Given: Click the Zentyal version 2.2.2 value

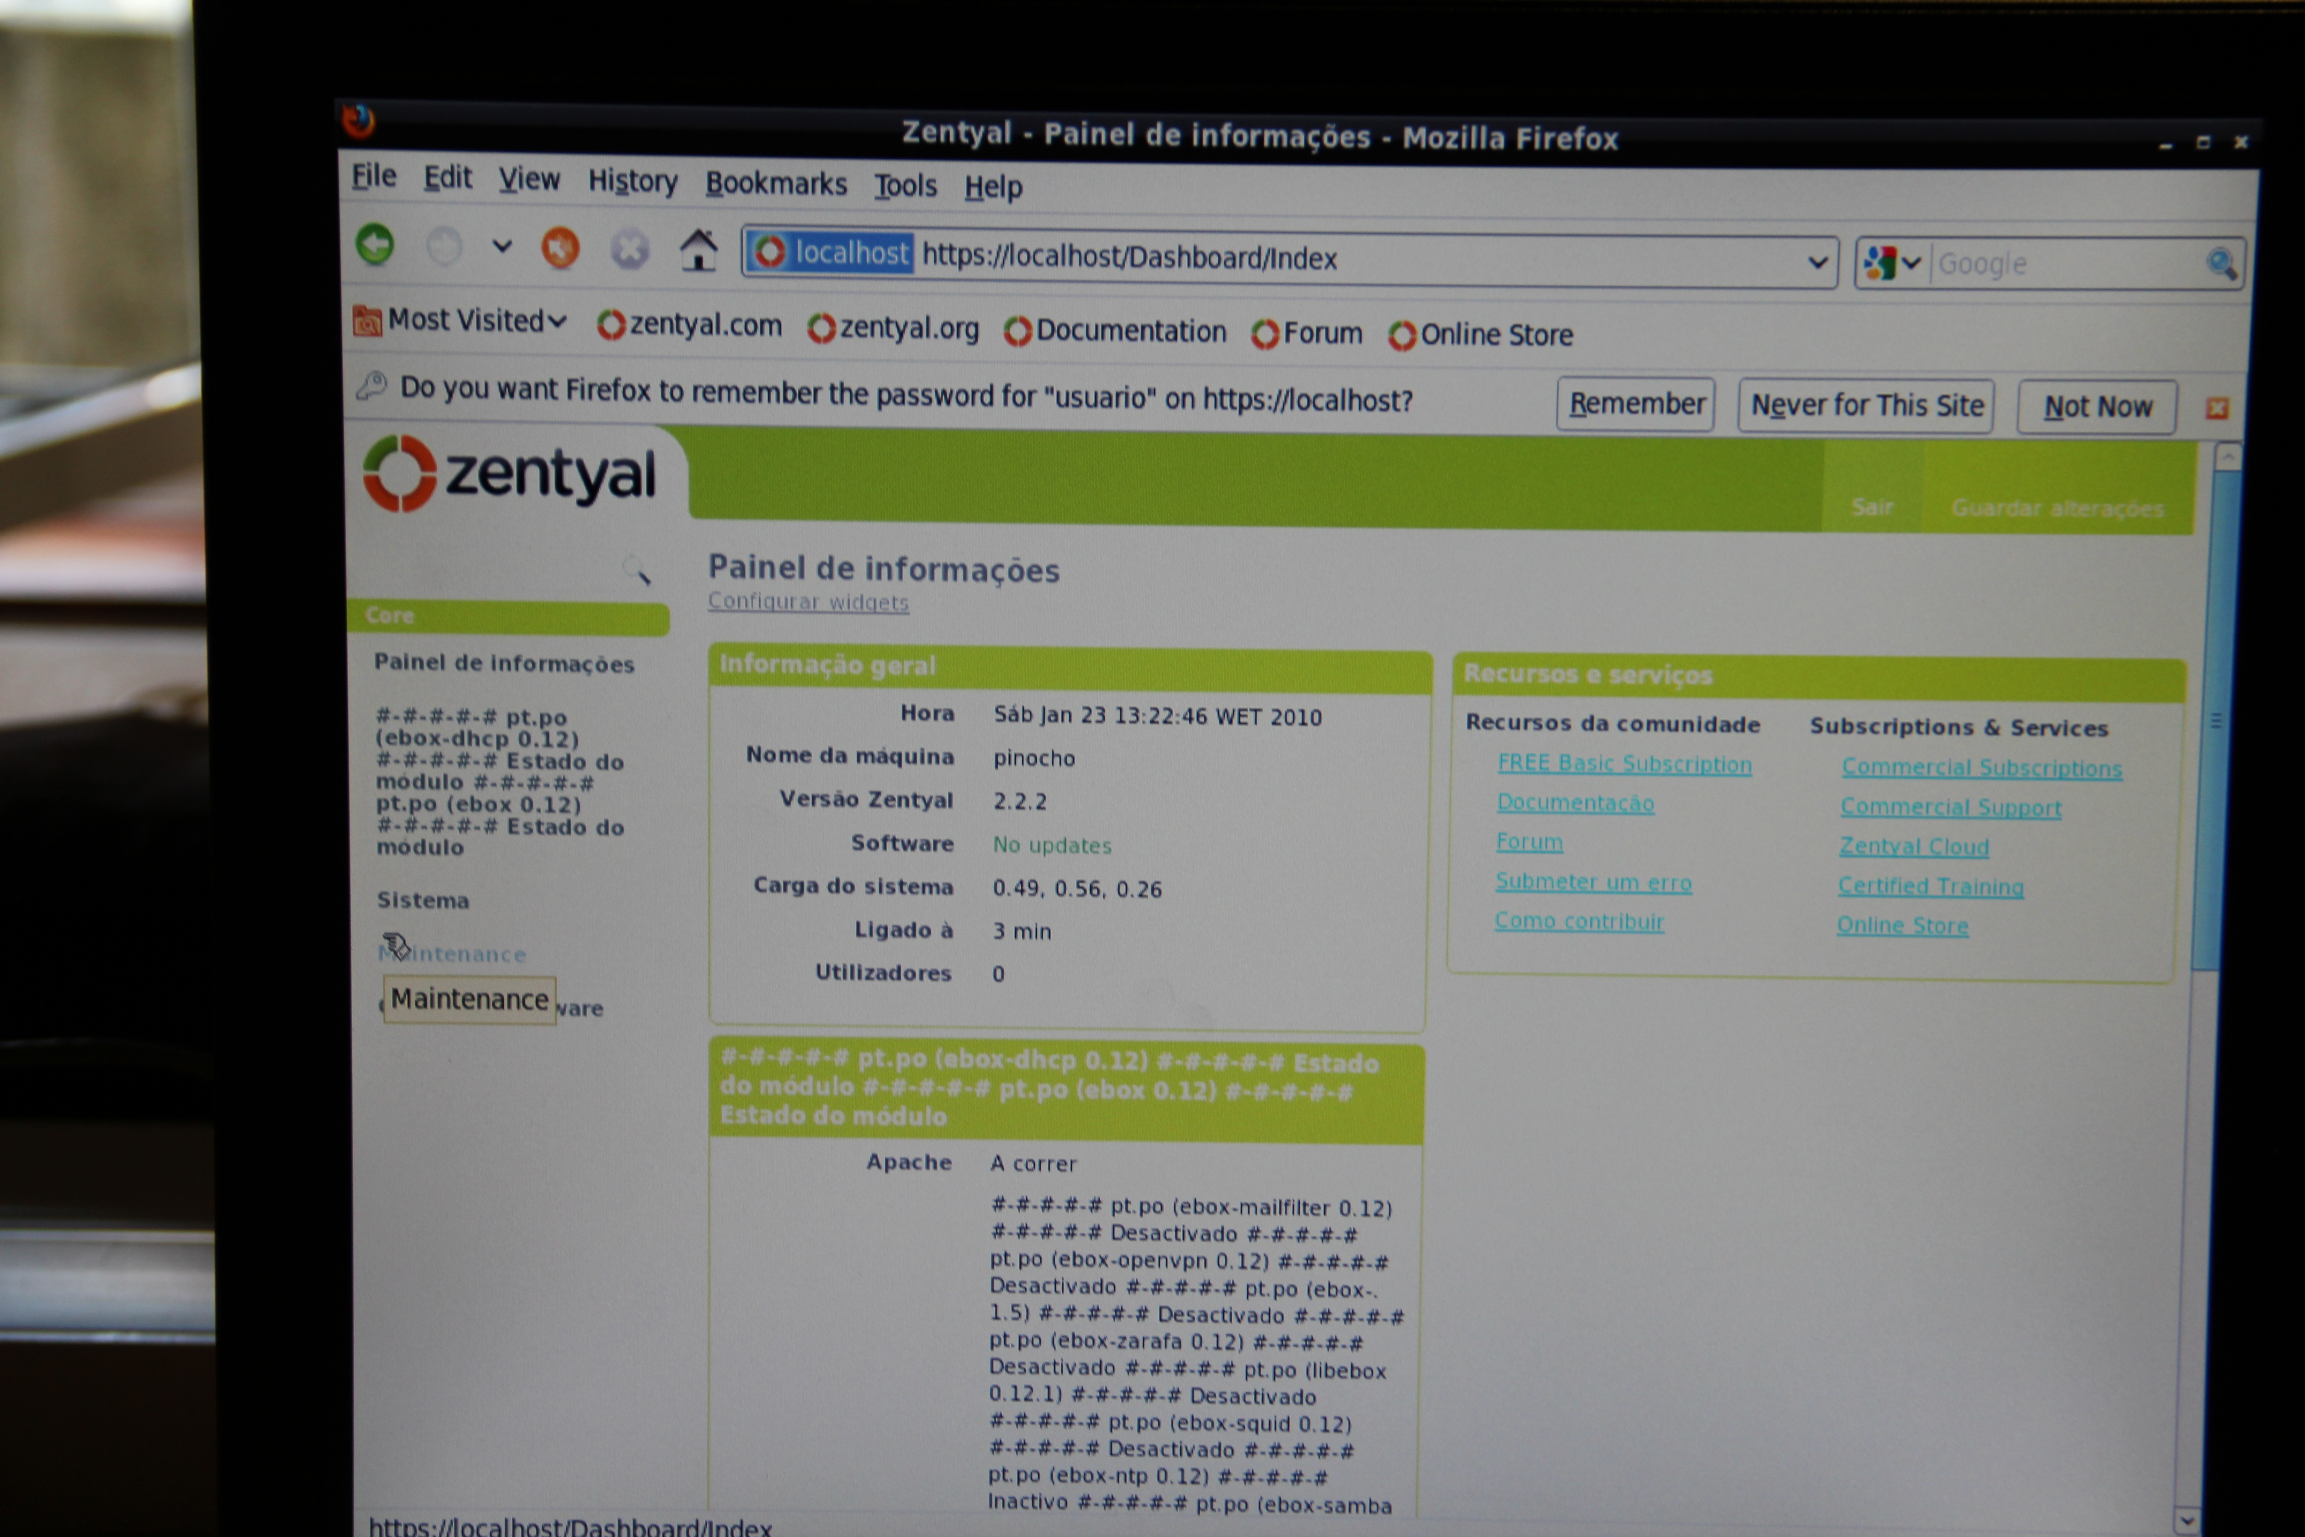Looking at the screenshot, I should (x=1019, y=802).
